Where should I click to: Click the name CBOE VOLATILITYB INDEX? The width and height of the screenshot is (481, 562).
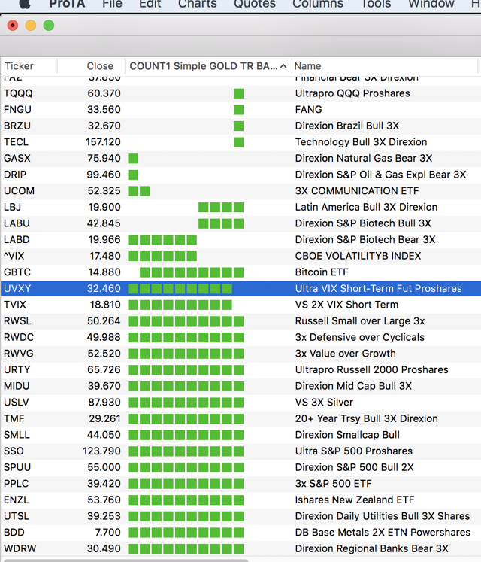click(x=358, y=256)
